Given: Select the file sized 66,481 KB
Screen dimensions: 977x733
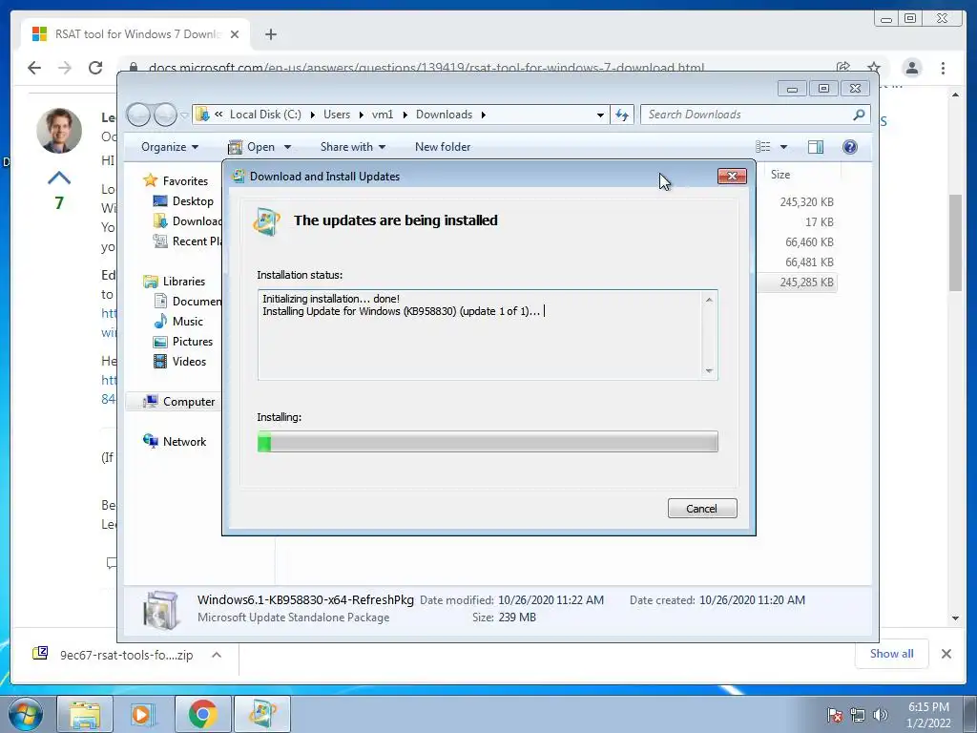Looking at the screenshot, I should point(809,262).
